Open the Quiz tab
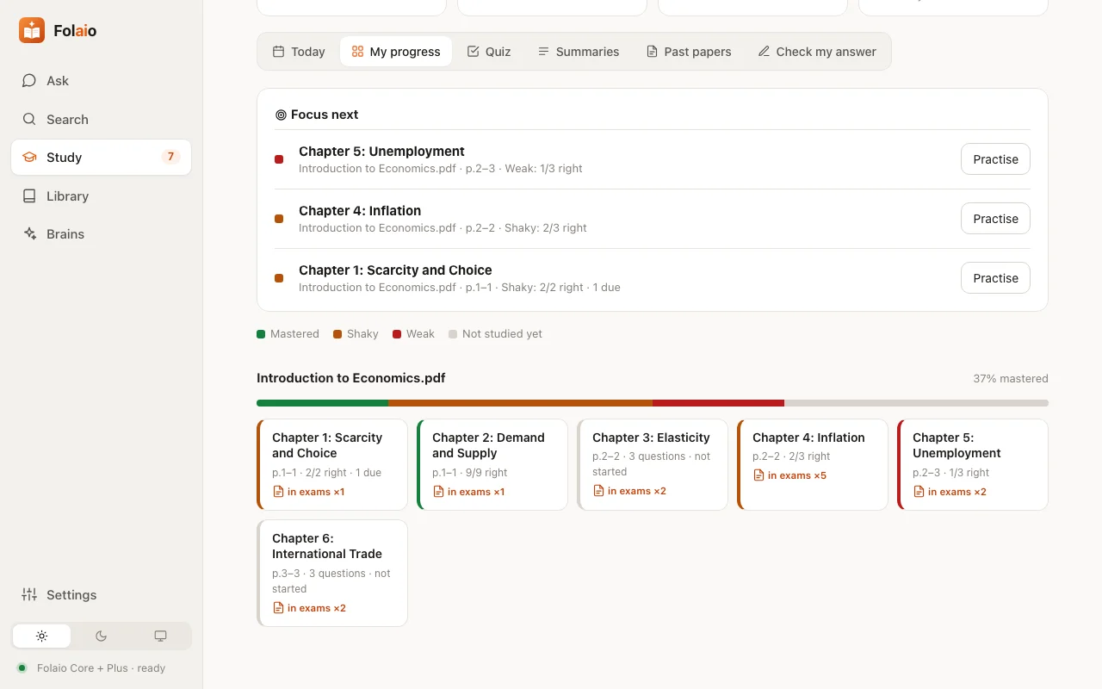Viewport: 1102px width, 689px height. [x=489, y=52]
